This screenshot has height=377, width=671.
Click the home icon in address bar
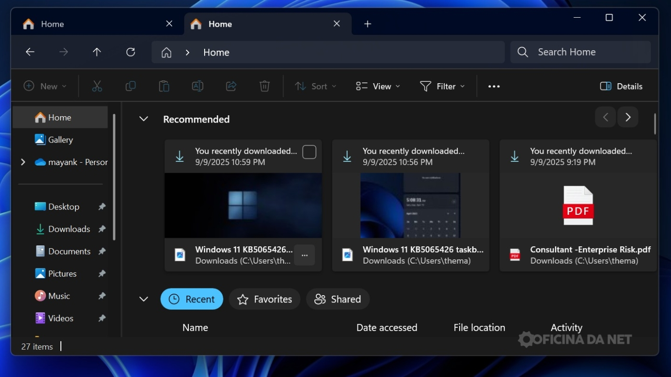coord(166,53)
